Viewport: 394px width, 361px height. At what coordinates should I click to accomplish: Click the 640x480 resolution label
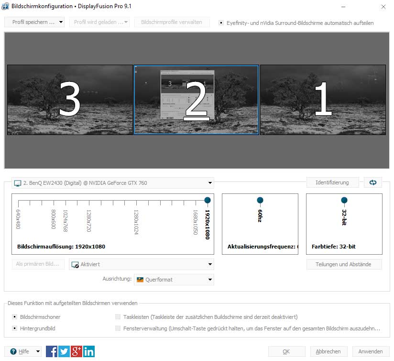(x=18, y=219)
